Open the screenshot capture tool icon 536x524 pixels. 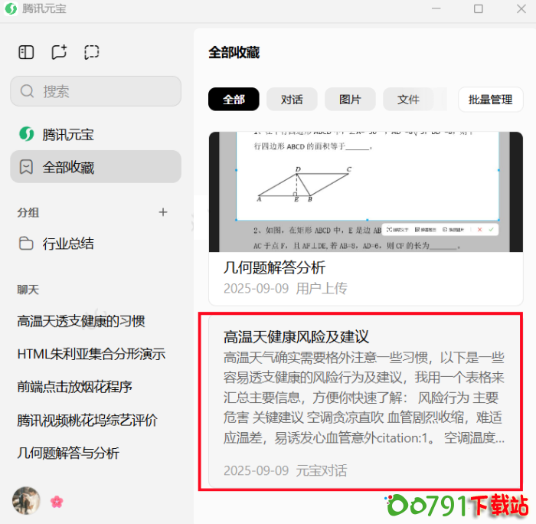(92, 52)
